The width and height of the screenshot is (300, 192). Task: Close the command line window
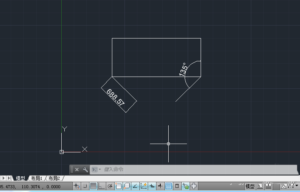click(x=77, y=170)
